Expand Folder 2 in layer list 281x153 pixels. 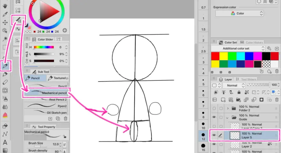click(228, 108)
